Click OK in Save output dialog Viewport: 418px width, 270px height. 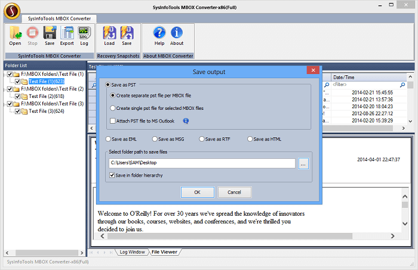click(197, 192)
